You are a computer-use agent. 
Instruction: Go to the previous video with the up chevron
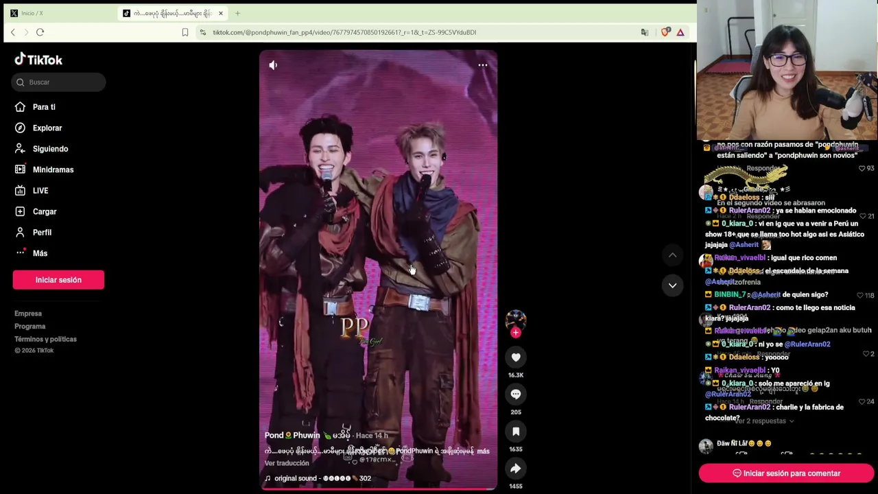[x=672, y=255]
